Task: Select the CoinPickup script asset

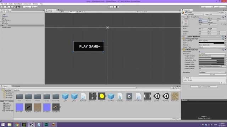Action: pos(120,97)
